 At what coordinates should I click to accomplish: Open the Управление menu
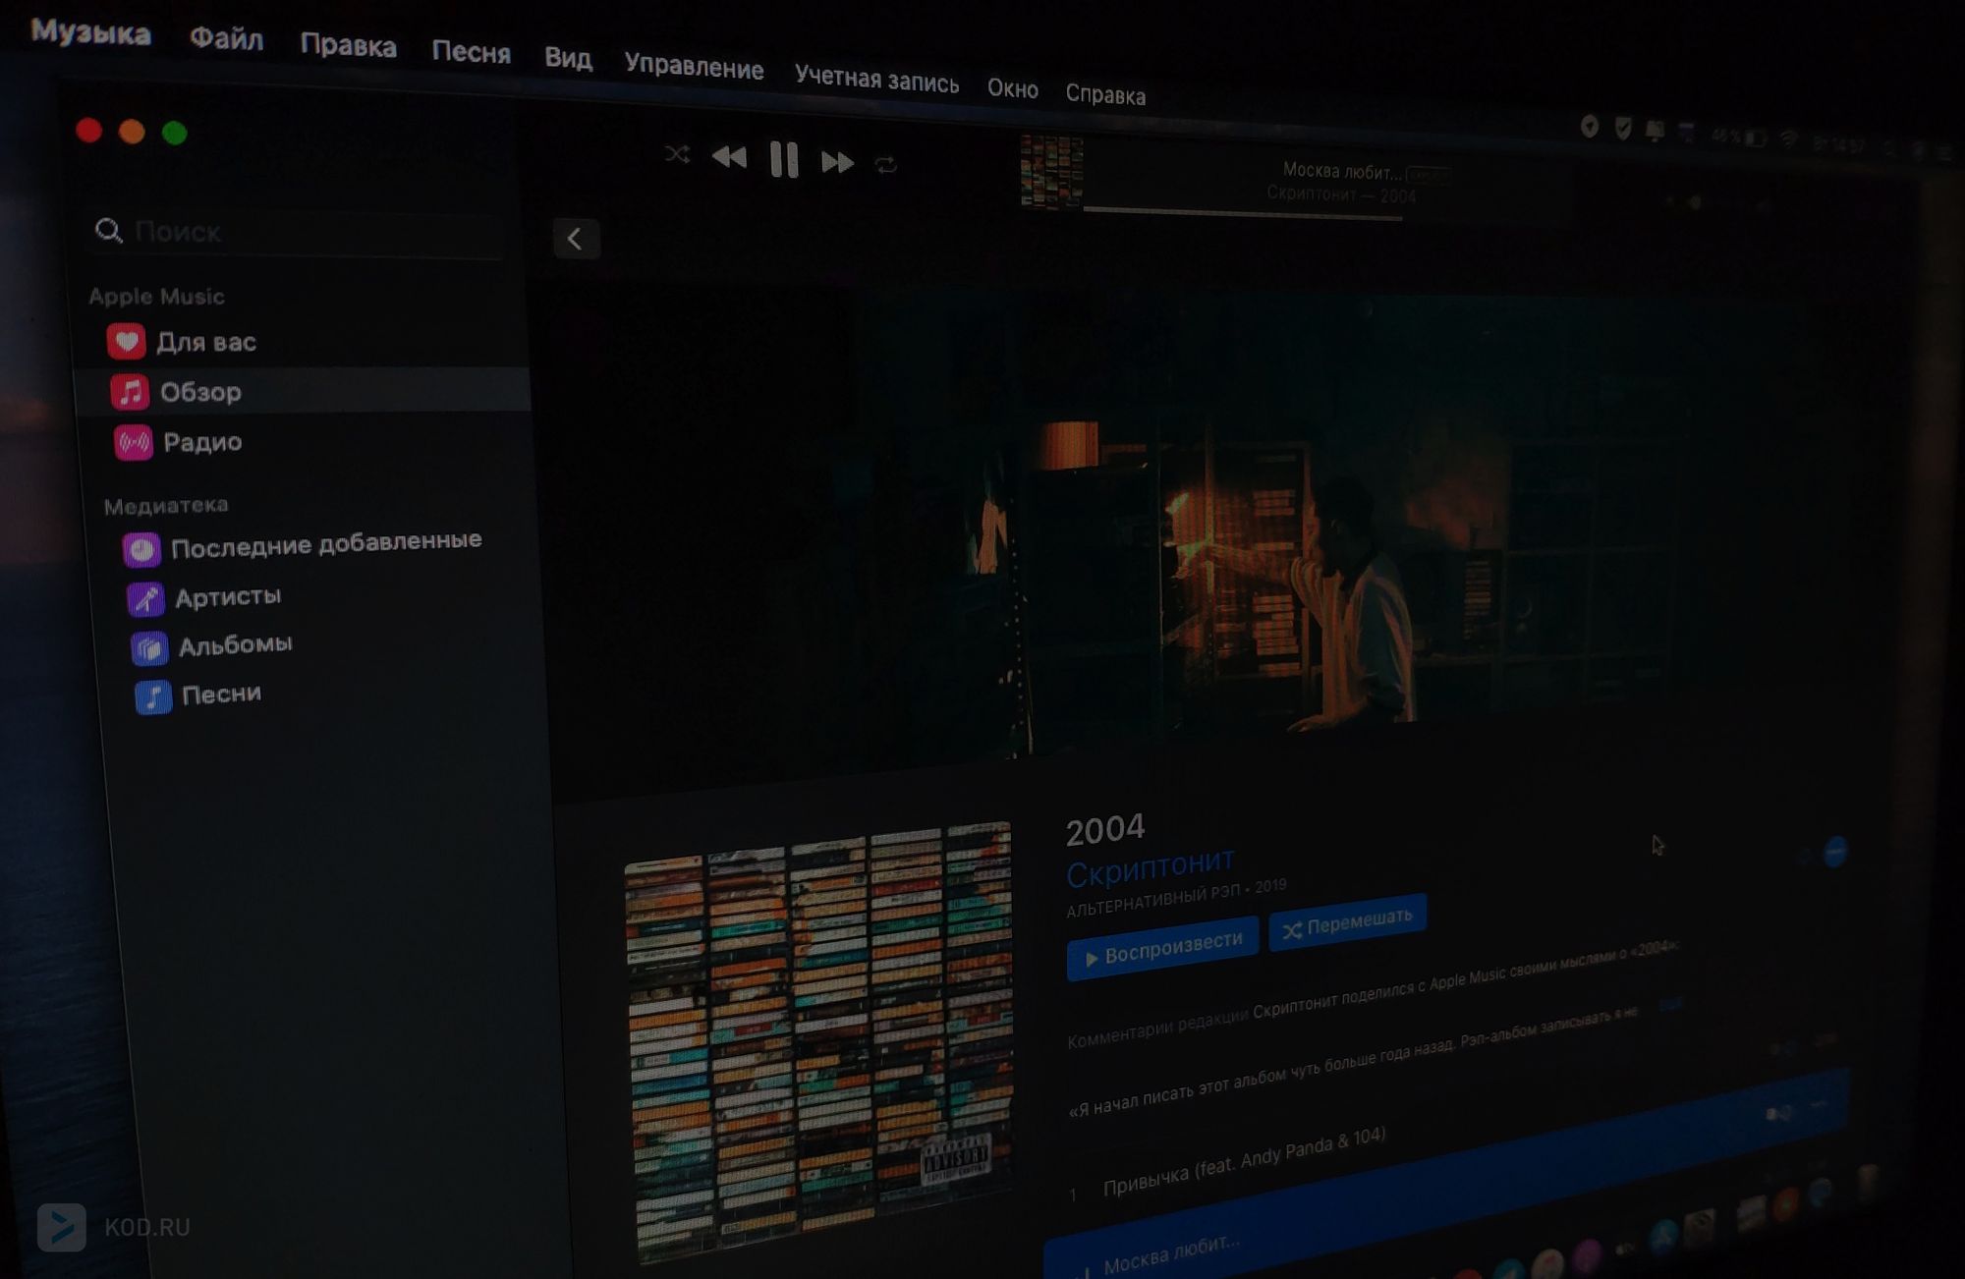pos(694,67)
